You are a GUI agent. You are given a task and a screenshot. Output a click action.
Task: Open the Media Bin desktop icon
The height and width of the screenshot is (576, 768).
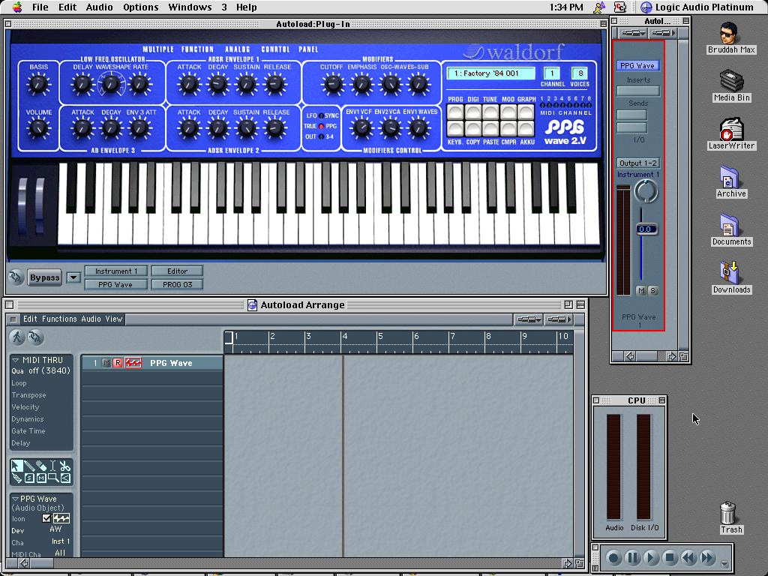731,86
